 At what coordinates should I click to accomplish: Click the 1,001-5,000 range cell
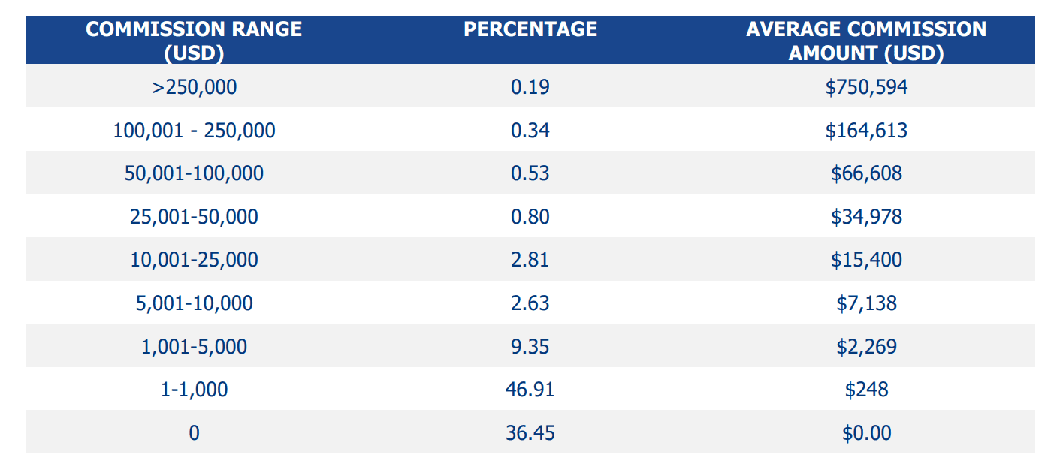point(194,346)
